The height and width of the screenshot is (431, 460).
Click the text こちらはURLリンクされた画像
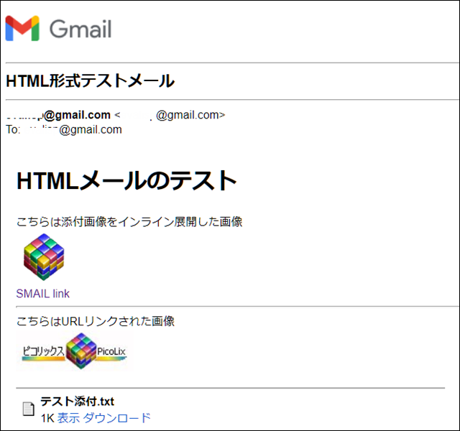pos(96,321)
